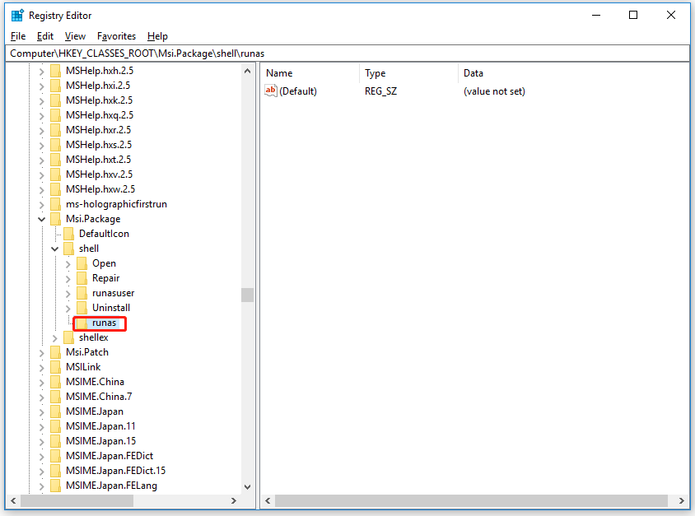Click the shellex folder icon
This screenshot has width=695, height=516.
(68, 337)
